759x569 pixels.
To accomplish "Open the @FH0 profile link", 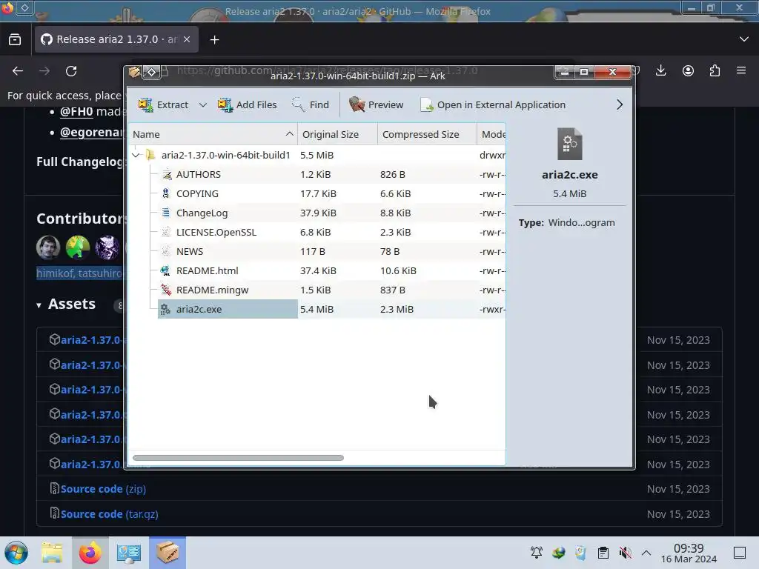I will (76, 111).
